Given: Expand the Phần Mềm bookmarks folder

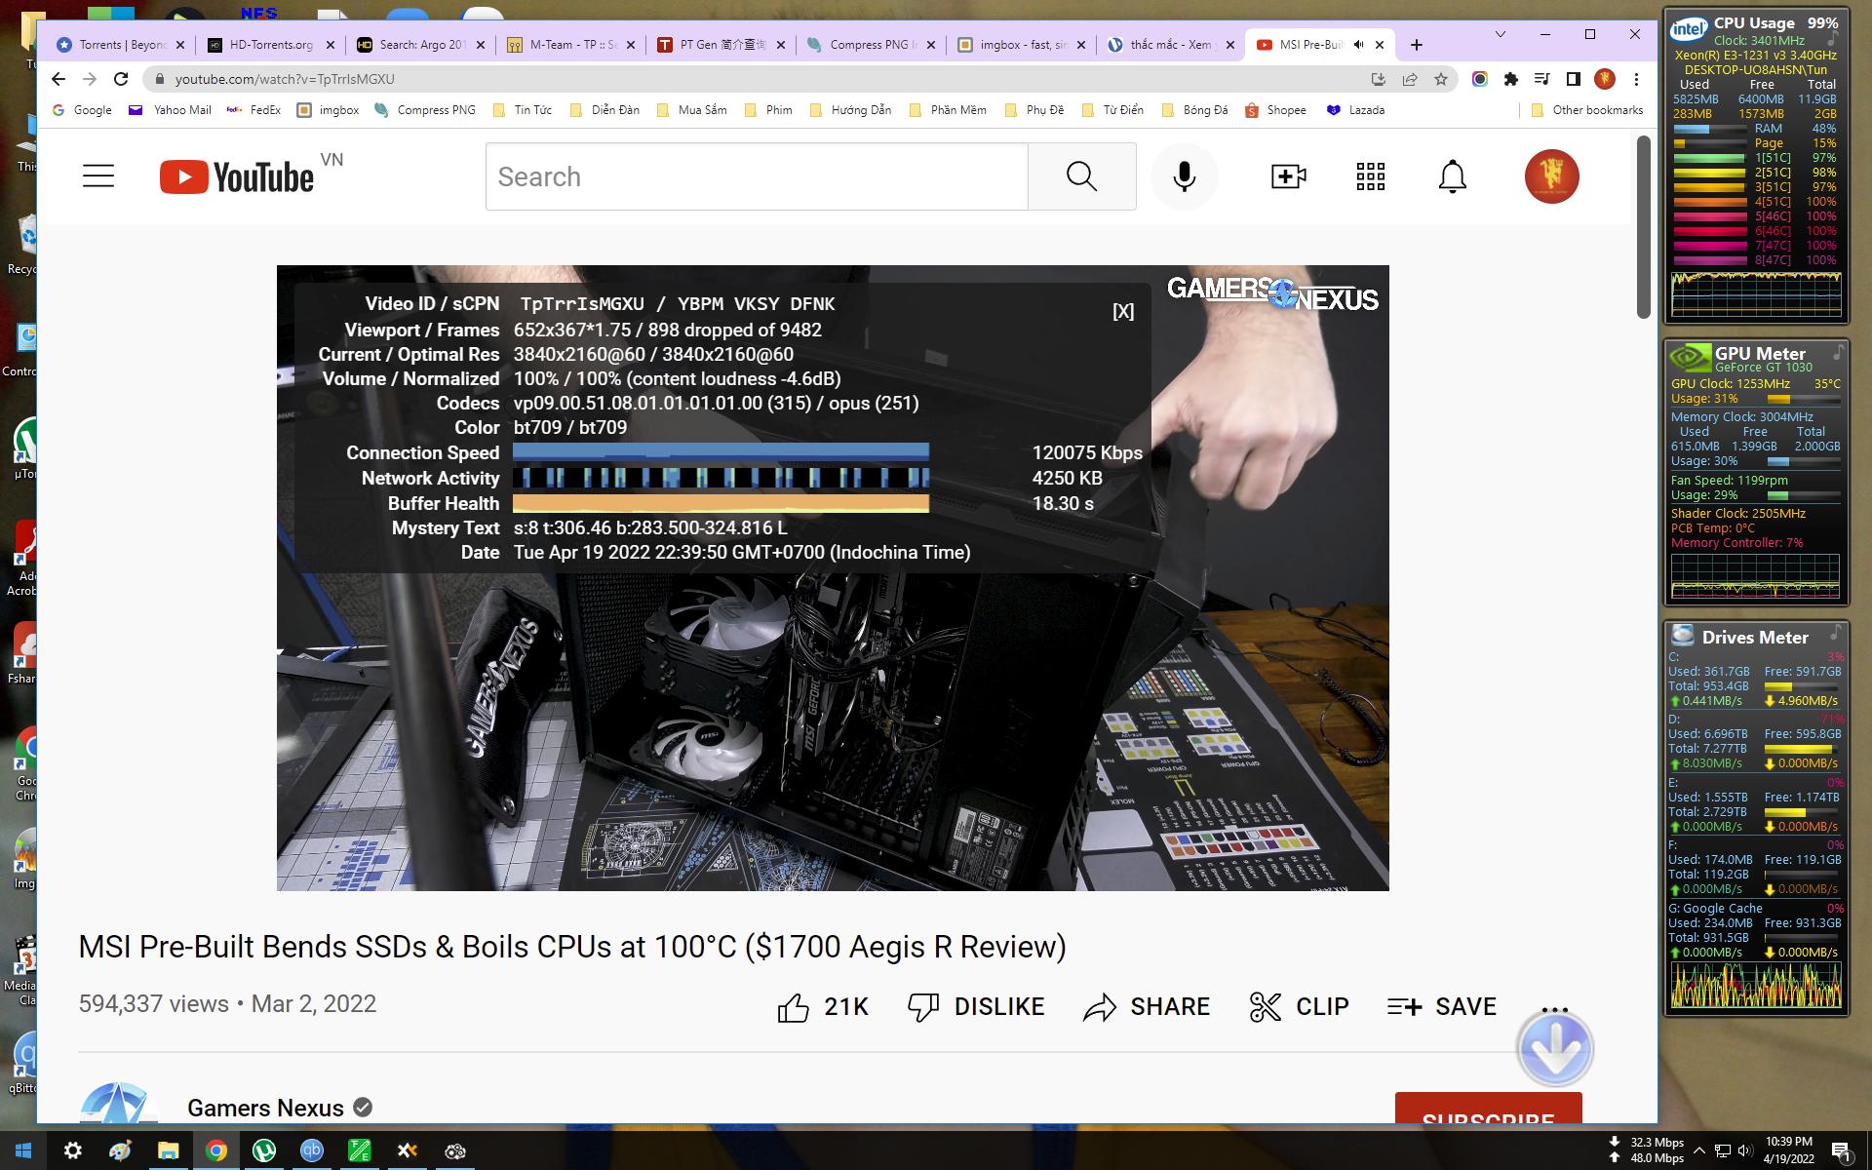Looking at the screenshot, I should click(x=947, y=110).
